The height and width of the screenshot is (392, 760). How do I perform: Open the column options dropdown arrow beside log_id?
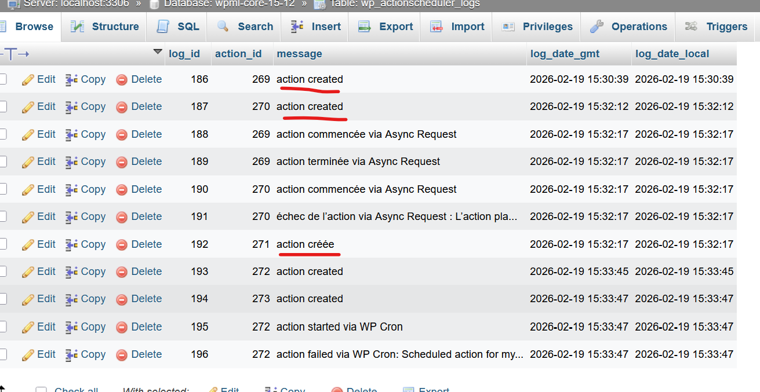158,52
